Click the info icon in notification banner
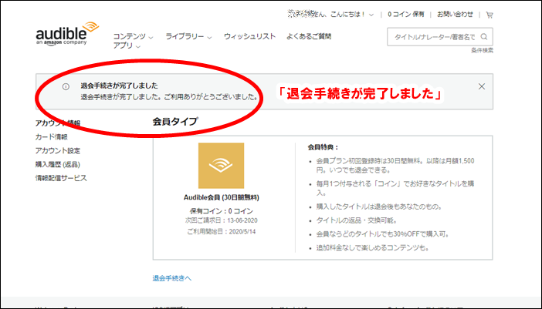 coord(66,87)
